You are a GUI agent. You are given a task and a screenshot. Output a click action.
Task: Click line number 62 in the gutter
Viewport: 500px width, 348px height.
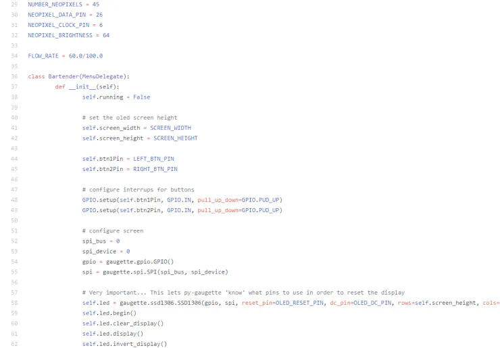tap(14, 344)
